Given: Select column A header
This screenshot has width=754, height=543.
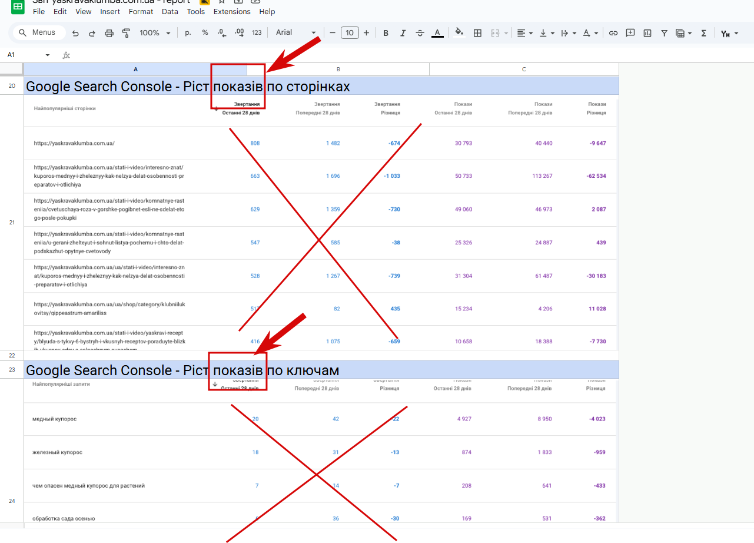Looking at the screenshot, I should point(135,69).
